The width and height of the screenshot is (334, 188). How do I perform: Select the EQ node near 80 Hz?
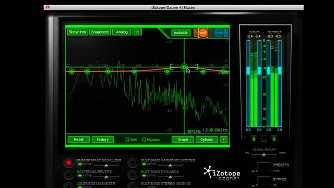point(87,72)
